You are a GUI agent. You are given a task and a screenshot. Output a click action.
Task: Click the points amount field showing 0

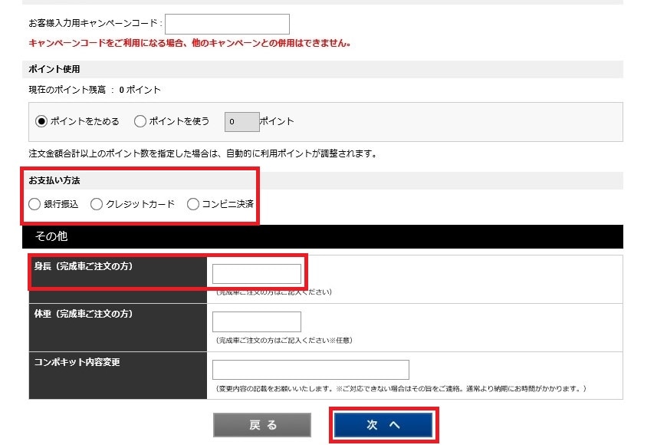pyautogui.click(x=242, y=121)
